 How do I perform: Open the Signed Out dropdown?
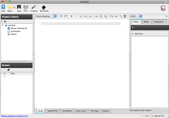point(158,116)
